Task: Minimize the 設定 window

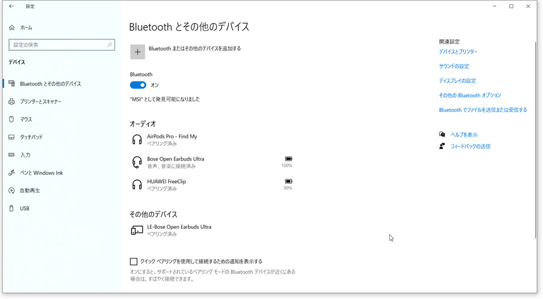Action: (495, 6)
